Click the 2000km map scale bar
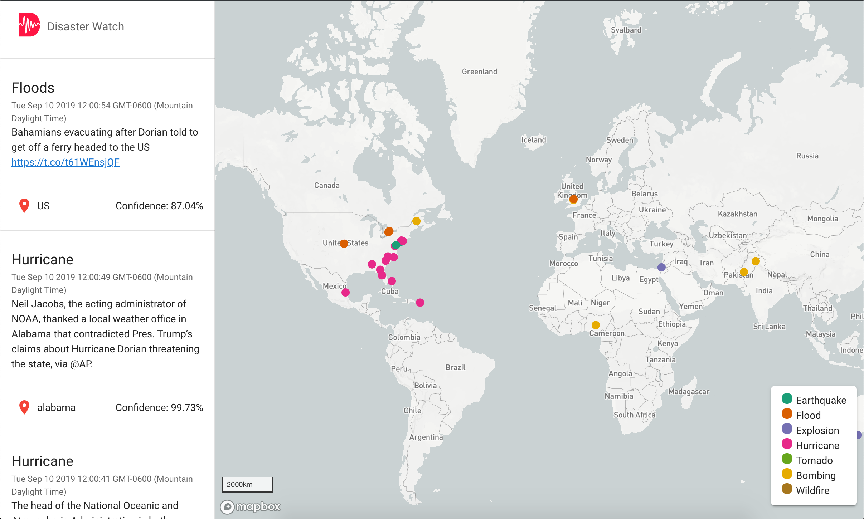This screenshot has height=519, width=864. click(x=247, y=484)
